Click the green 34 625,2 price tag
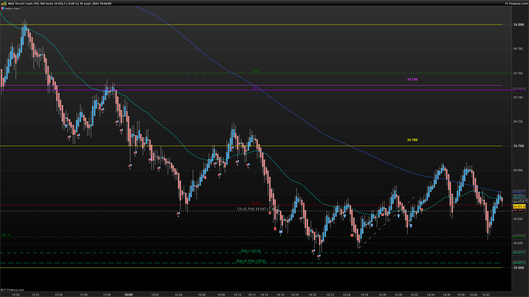The image size is (529, 297). [519, 237]
